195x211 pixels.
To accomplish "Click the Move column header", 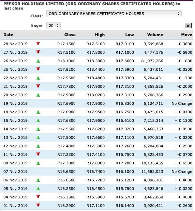I will [x=186, y=35].
